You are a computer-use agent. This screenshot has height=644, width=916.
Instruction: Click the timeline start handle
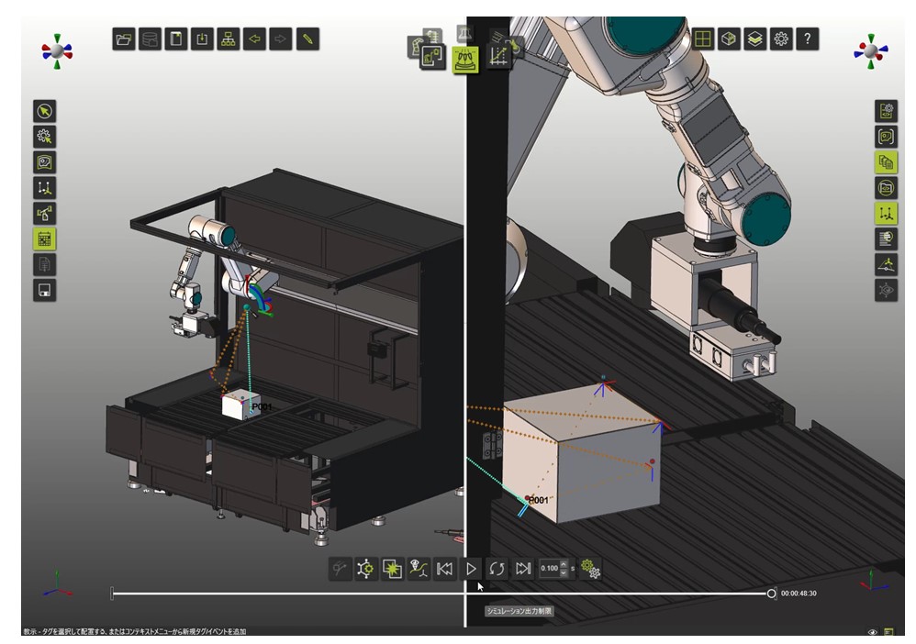[112, 594]
